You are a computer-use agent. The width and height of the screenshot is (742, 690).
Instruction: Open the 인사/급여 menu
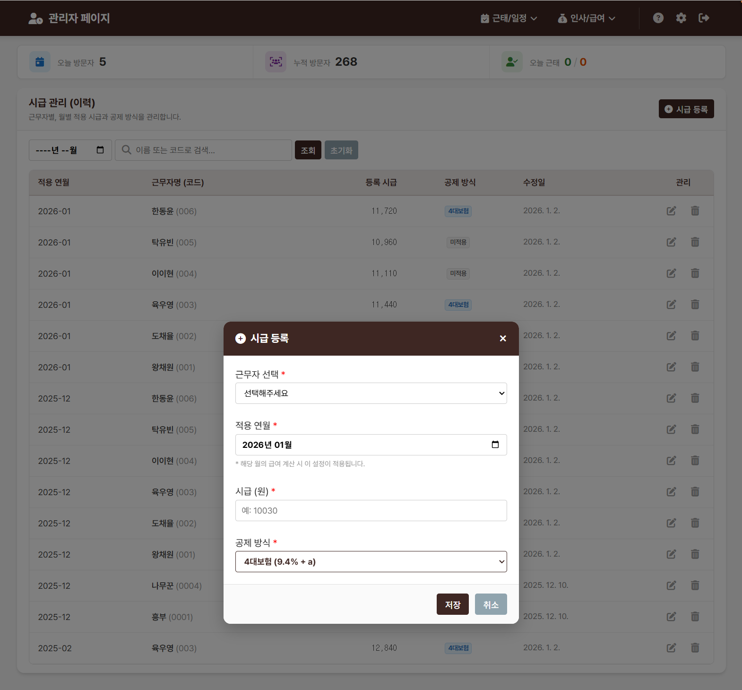pyautogui.click(x=587, y=18)
